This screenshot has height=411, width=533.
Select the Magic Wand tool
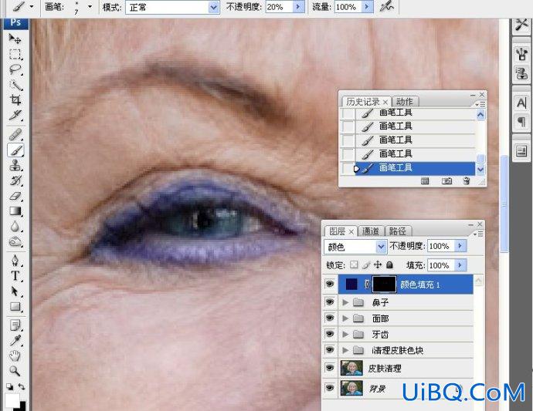pyautogui.click(x=15, y=85)
